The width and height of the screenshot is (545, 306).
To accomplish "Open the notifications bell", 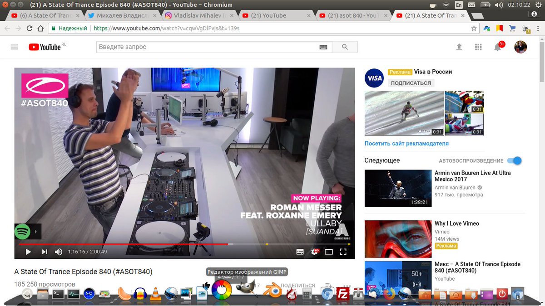I will [498, 47].
